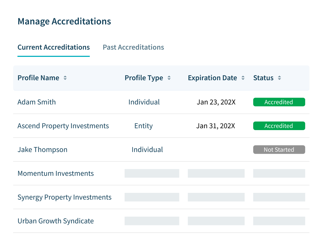Open Ascend Property Investments profile
Viewport: 318px width, 250px height.
pyautogui.click(x=63, y=126)
